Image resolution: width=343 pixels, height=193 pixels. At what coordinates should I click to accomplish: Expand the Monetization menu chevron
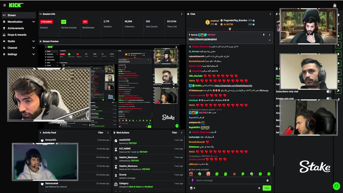pyautogui.click(x=33, y=22)
